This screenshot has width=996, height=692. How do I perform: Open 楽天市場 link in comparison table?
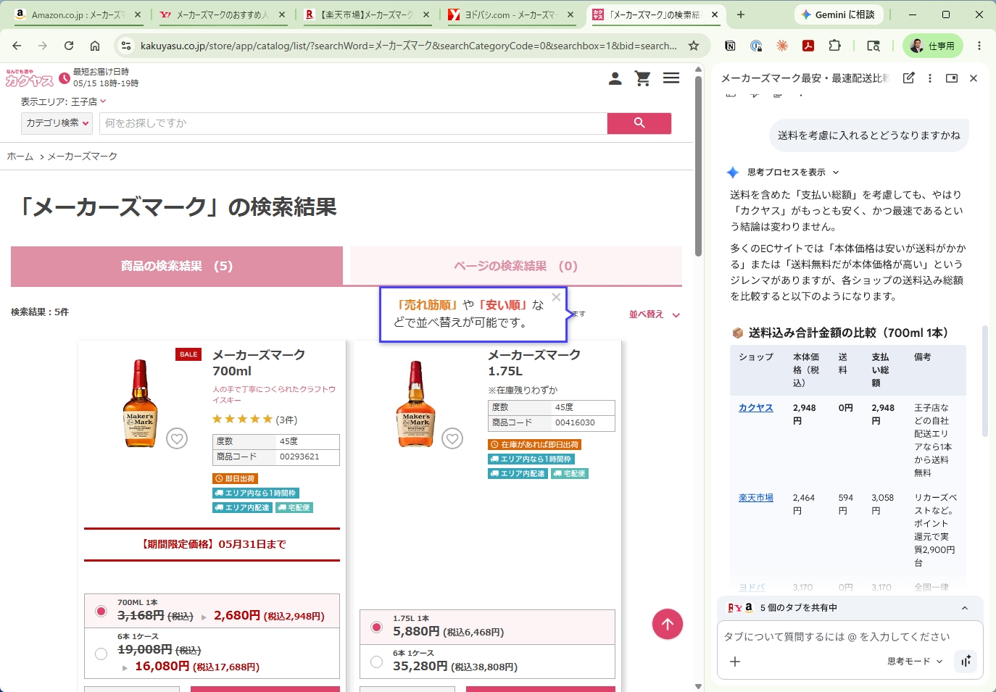point(755,498)
